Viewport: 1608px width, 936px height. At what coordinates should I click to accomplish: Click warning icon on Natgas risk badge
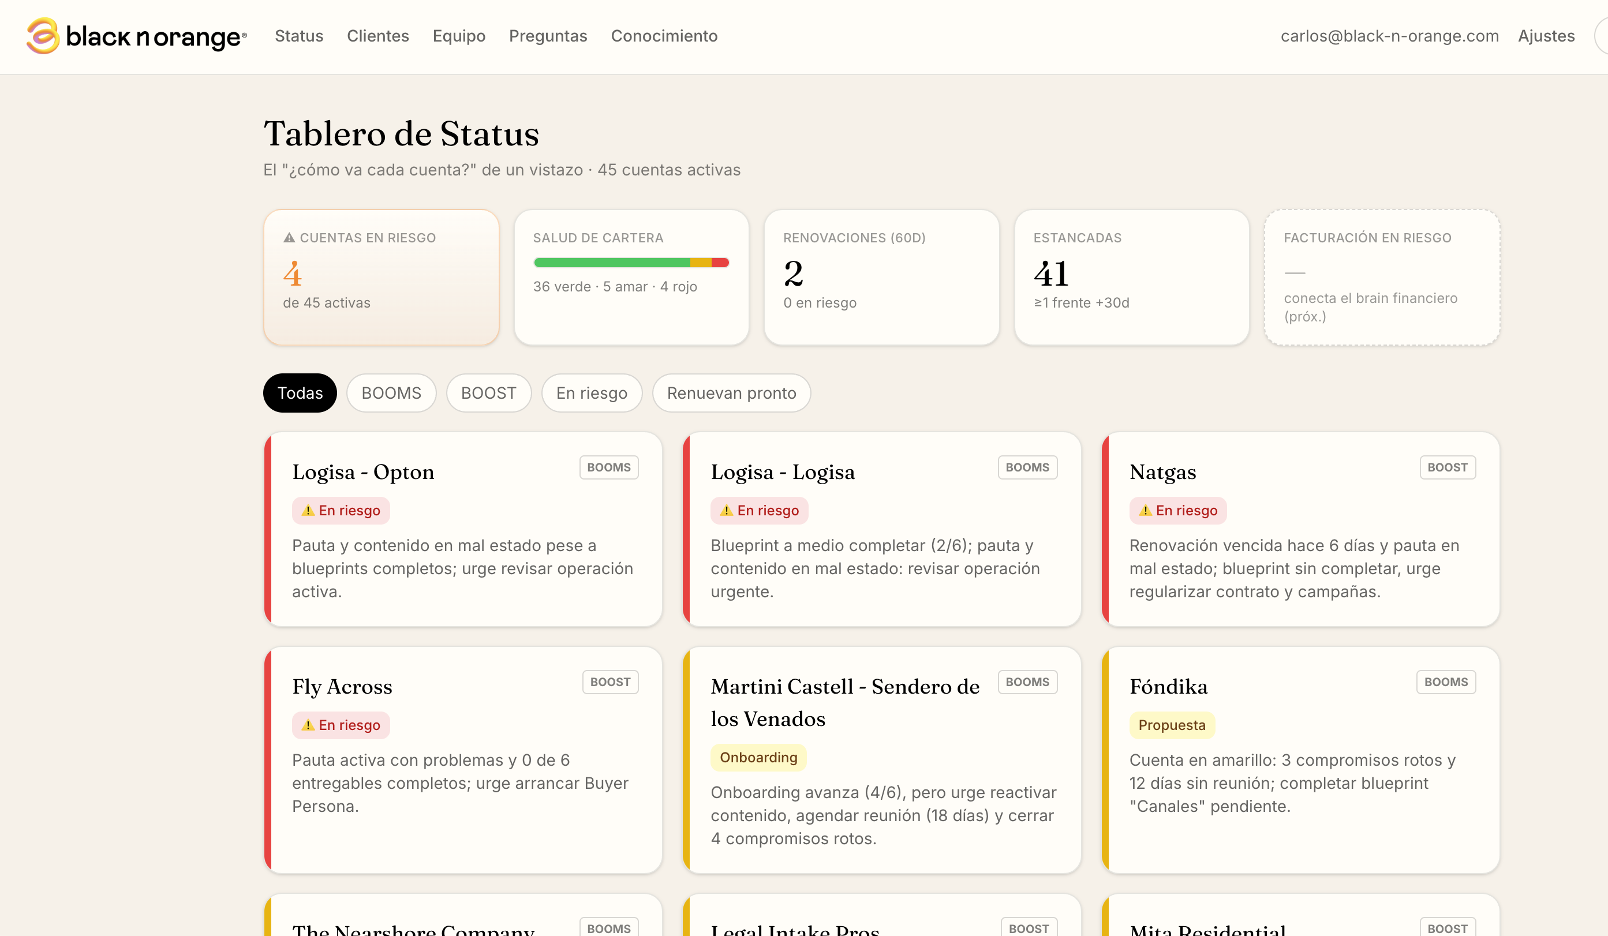point(1145,511)
